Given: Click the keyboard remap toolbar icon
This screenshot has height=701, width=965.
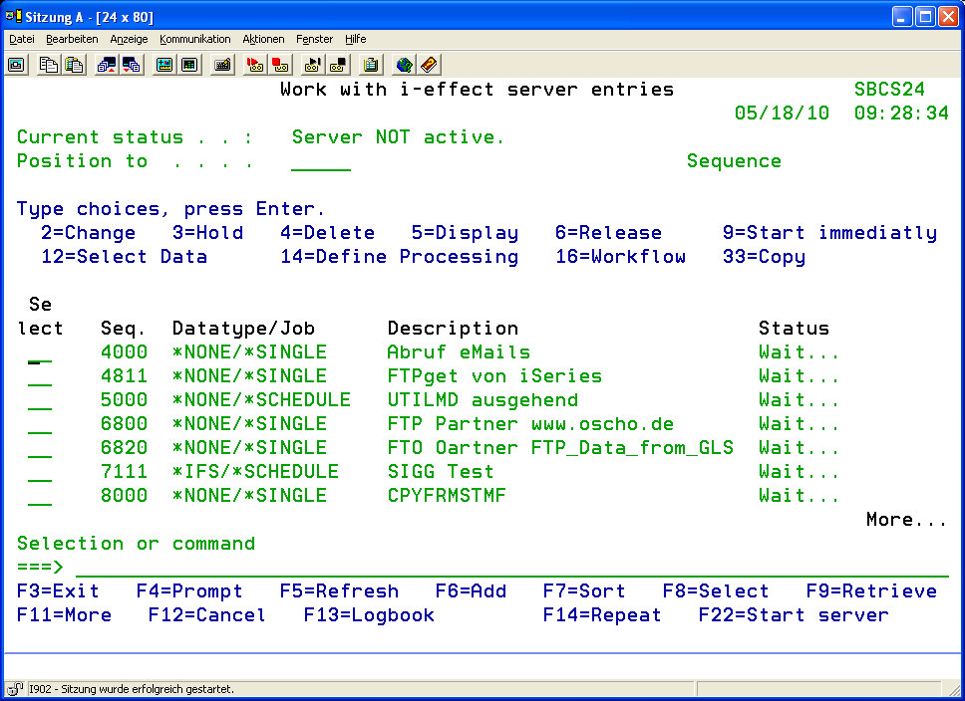Looking at the screenshot, I should coord(223,65).
